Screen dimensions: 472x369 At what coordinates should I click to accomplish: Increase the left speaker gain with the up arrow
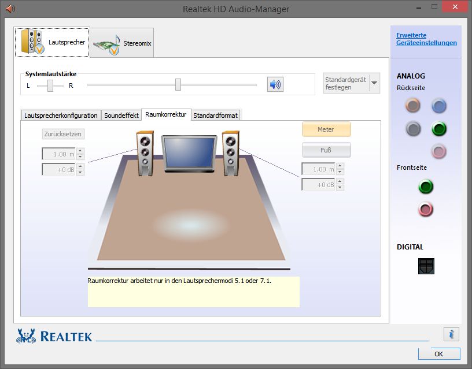click(80, 166)
